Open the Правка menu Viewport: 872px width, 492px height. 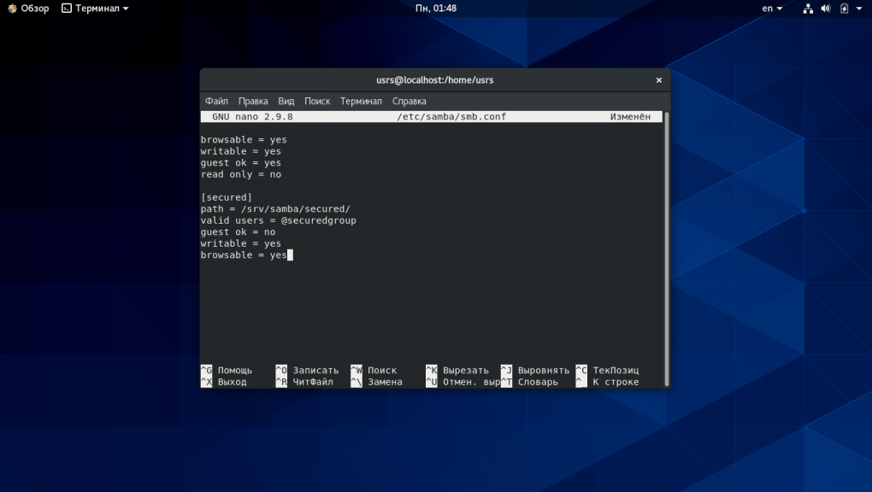pos(253,101)
